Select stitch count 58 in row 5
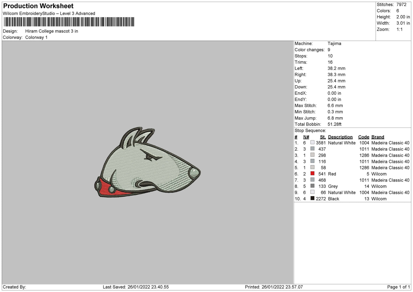Screen dimensions: 413x292 [323, 168]
